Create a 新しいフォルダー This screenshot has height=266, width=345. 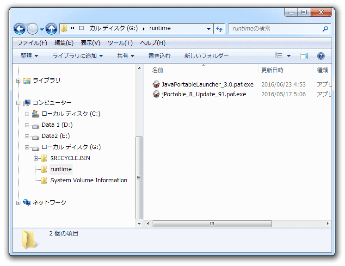tap(206, 56)
